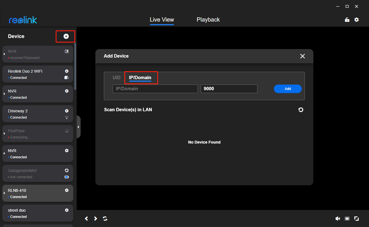Select the Garageneinfahrt device
The width and height of the screenshot is (369, 227).
38,173
